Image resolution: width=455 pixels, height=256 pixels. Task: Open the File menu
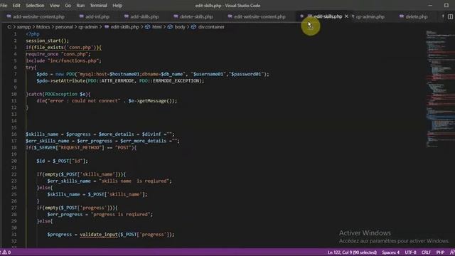pyautogui.click(x=4, y=6)
